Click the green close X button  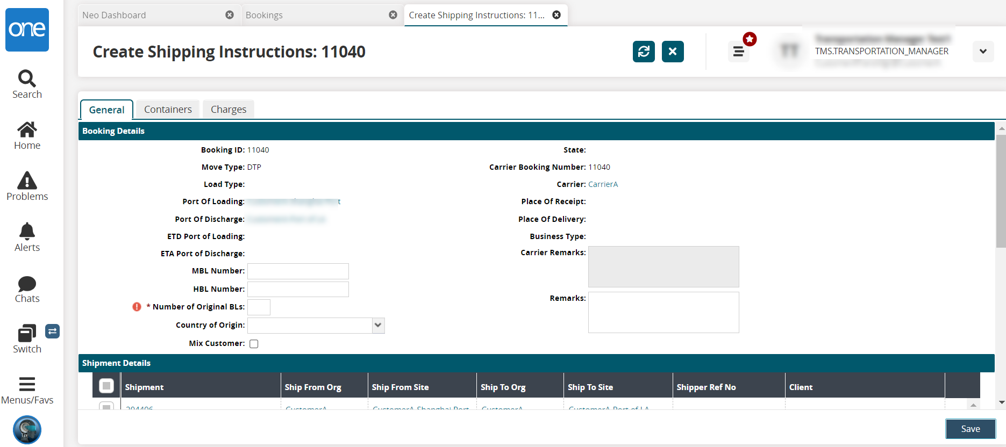(x=673, y=52)
